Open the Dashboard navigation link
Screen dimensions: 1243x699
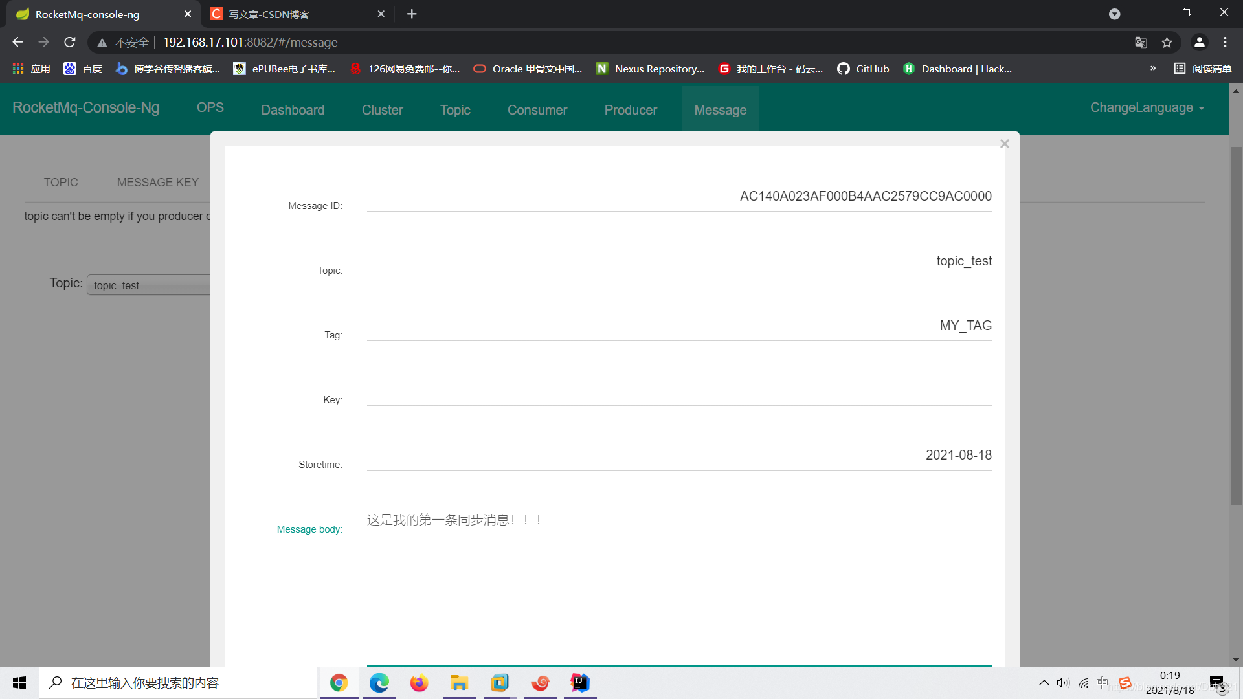pyautogui.click(x=293, y=110)
